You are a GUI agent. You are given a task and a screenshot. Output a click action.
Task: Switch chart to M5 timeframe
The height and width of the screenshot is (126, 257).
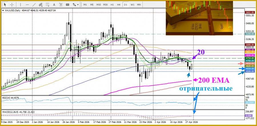pyautogui.click(x=92, y=5)
